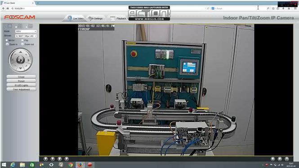Bookmark this page with the star icon

click(273, 9)
